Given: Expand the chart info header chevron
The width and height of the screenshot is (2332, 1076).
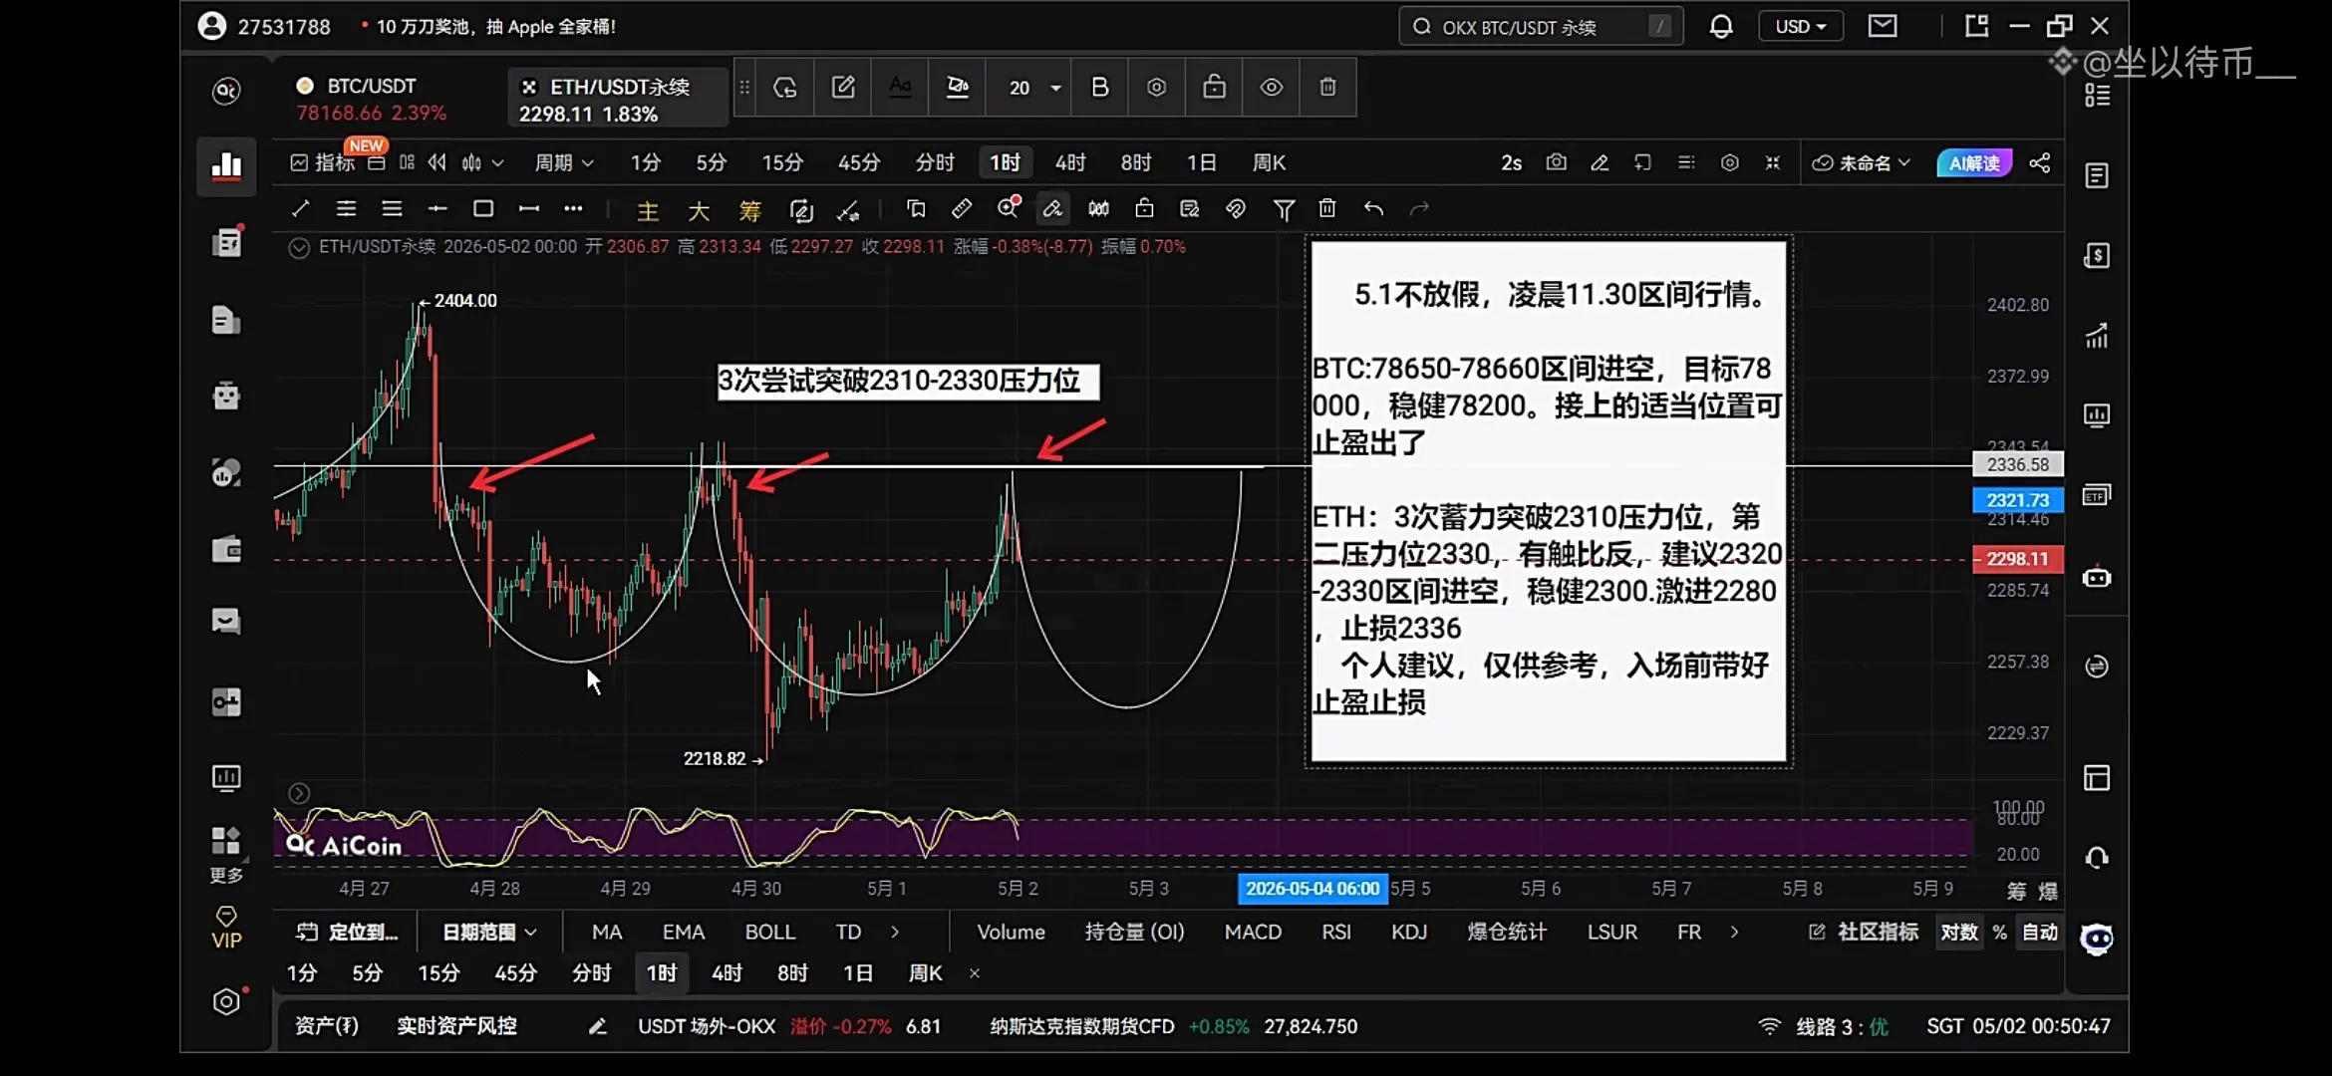Looking at the screenshot, I should (299, 247).
